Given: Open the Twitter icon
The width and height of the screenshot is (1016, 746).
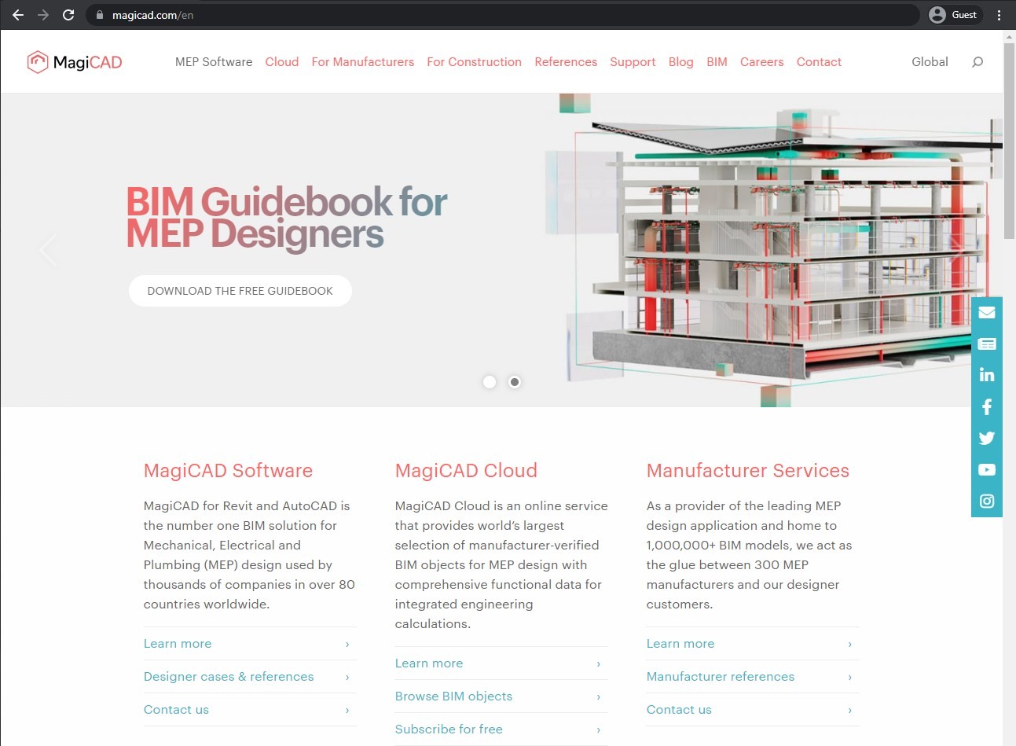Looking at the screenshot, I should pos(987,438).
